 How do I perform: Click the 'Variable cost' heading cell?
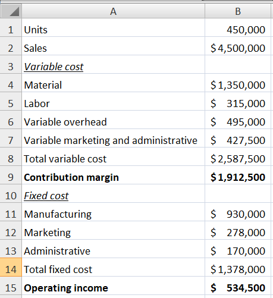tap(113, 64)
